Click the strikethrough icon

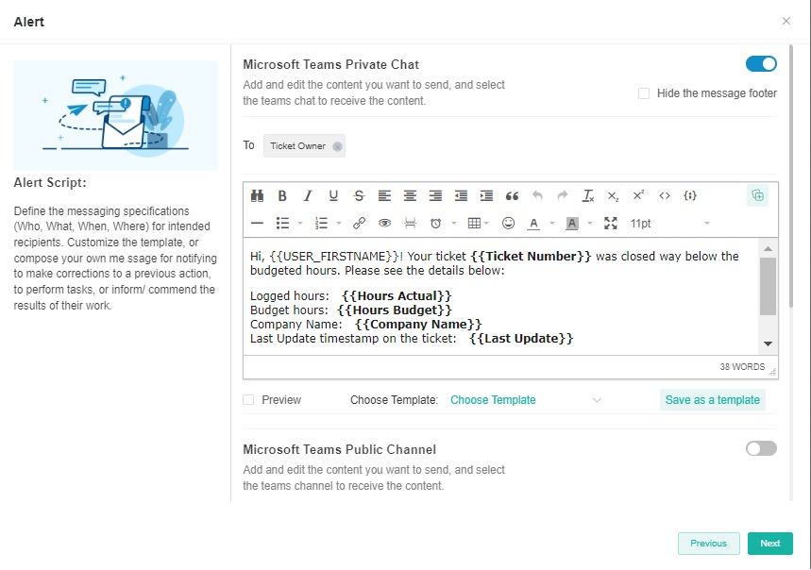(358, 196)
